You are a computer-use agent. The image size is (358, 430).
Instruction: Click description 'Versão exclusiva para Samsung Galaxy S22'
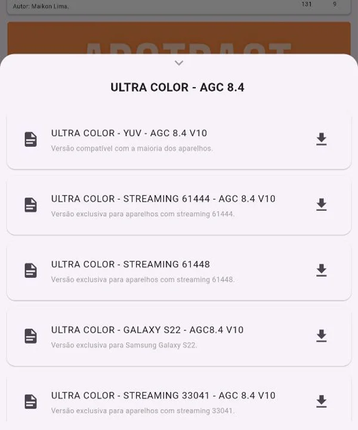124,345
